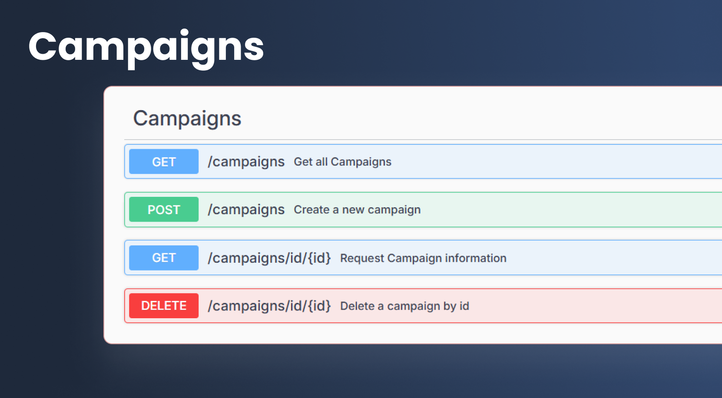Image resolution: width=722 pixels, height=398 pixels.
Task: Open the /campaigns/id/{id} path in the DELETE row
Action: coord(269,306)
